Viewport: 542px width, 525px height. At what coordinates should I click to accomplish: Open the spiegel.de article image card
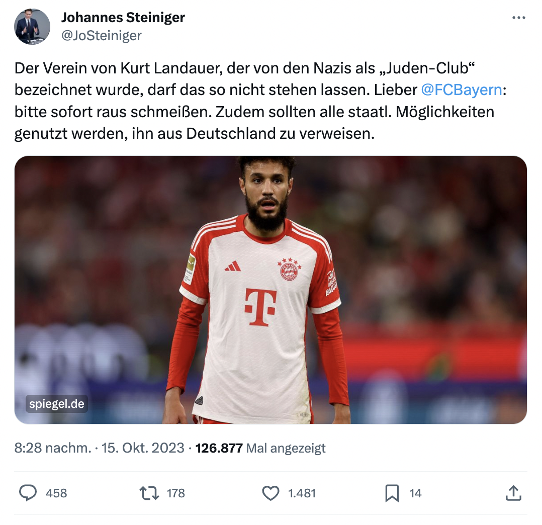click(x=270, y=290)
